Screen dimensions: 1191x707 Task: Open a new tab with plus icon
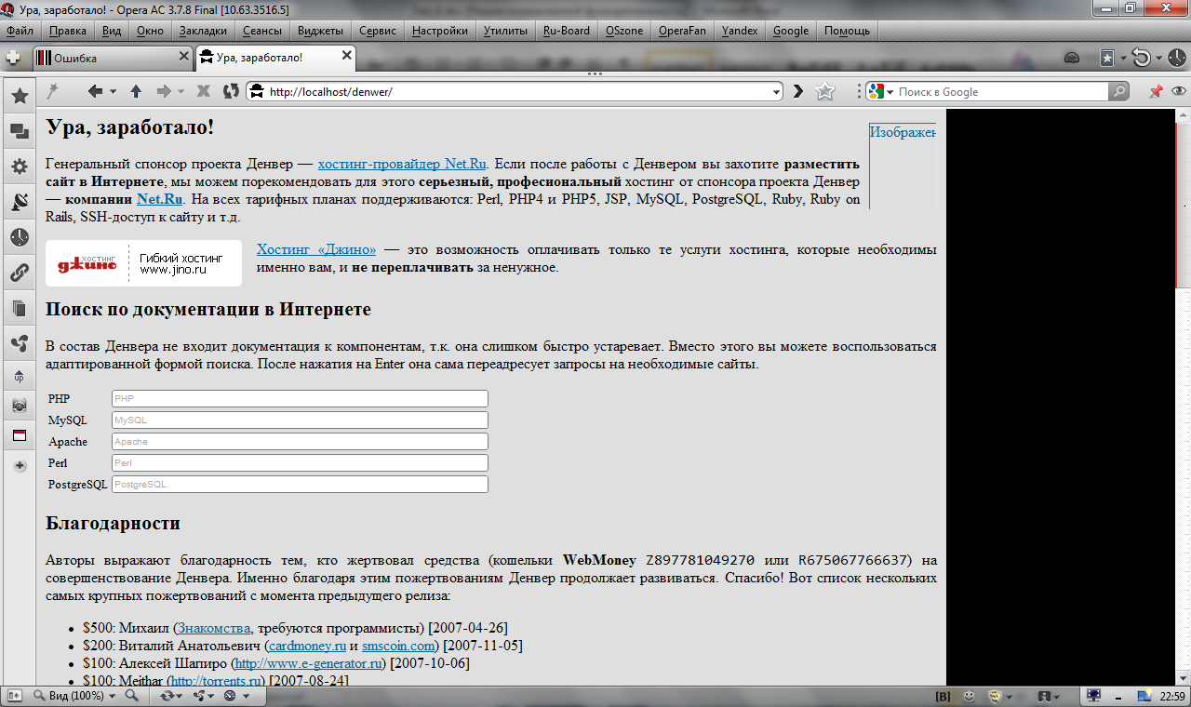(x=13, y=58)
